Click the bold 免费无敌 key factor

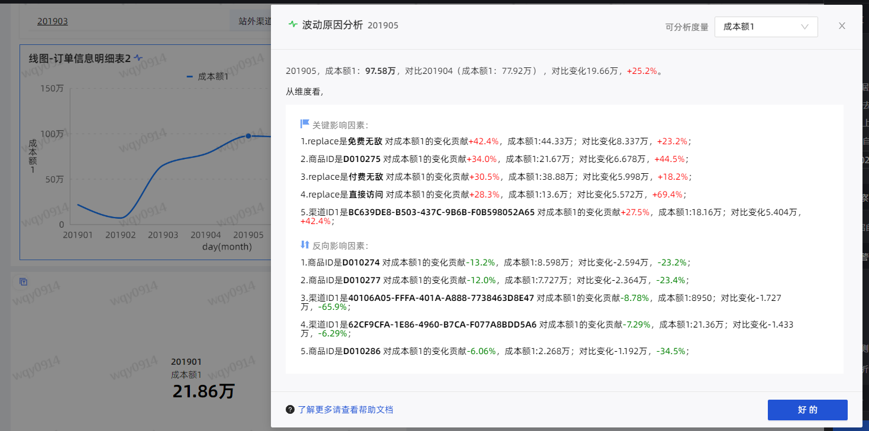(x=365, y=141)
